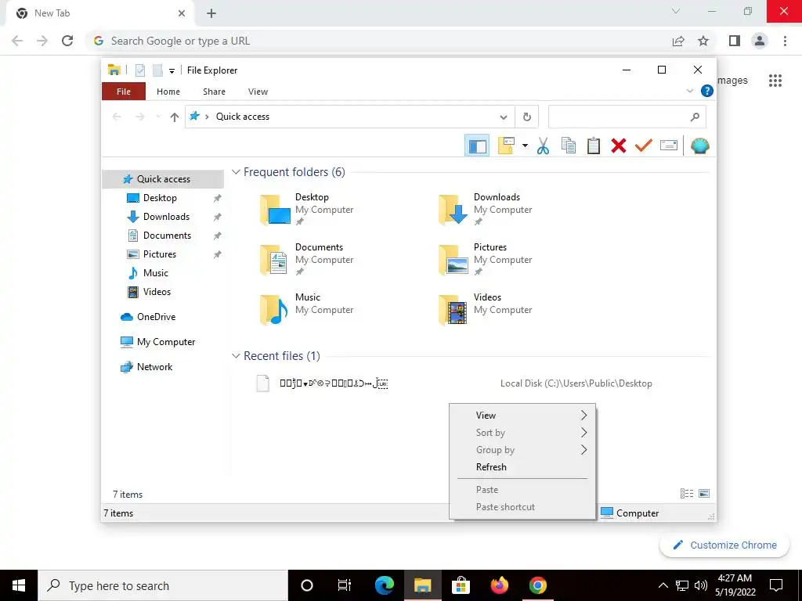Image resolution: width=802 pixels, height=601 pixels.
Task: Open View submenu in context menu
Action: tap(522, 416)
